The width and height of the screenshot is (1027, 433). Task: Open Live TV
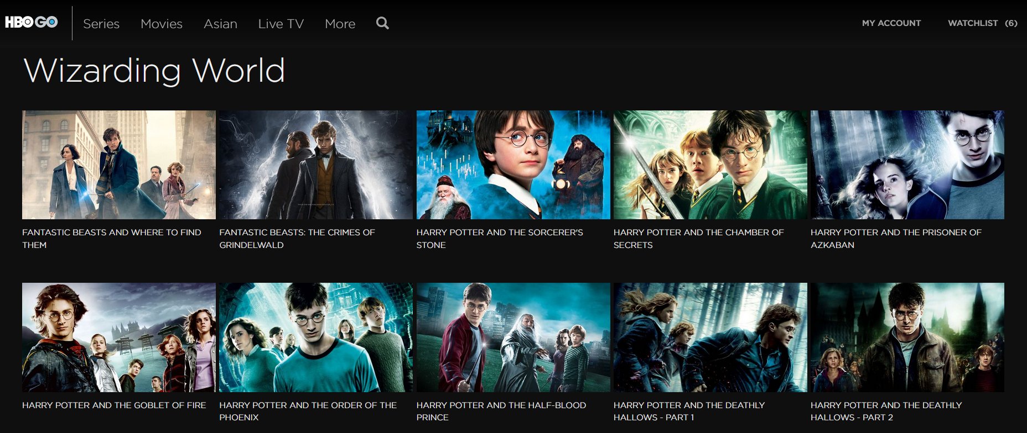click(281, 24)
